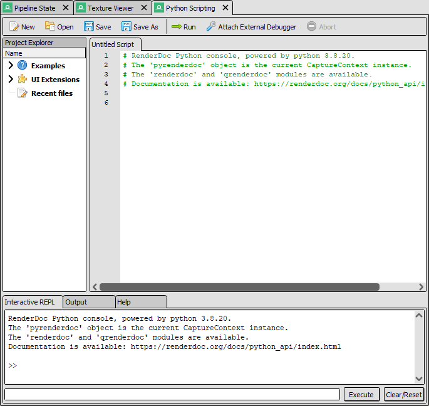Click line 2 comment about 'pyrenderdoc' object
Screen dimensions: 429x406
pos(267,65)
